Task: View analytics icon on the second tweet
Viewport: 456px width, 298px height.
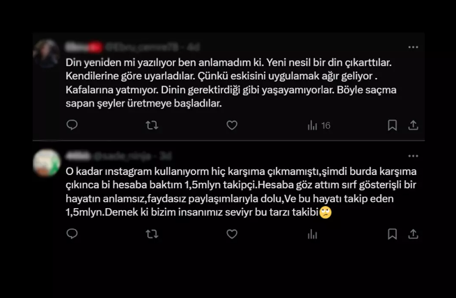Action: [x=313, y=234]
